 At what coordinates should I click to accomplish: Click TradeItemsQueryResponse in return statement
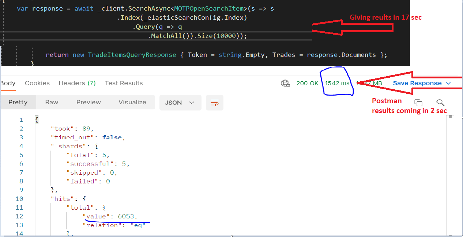click(132, 55)
